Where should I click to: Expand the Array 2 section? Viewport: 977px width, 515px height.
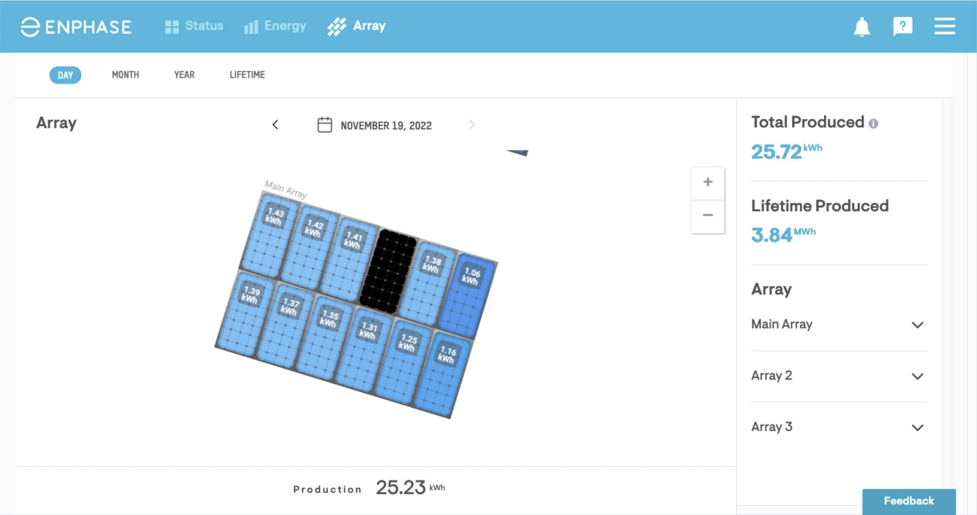918,376
